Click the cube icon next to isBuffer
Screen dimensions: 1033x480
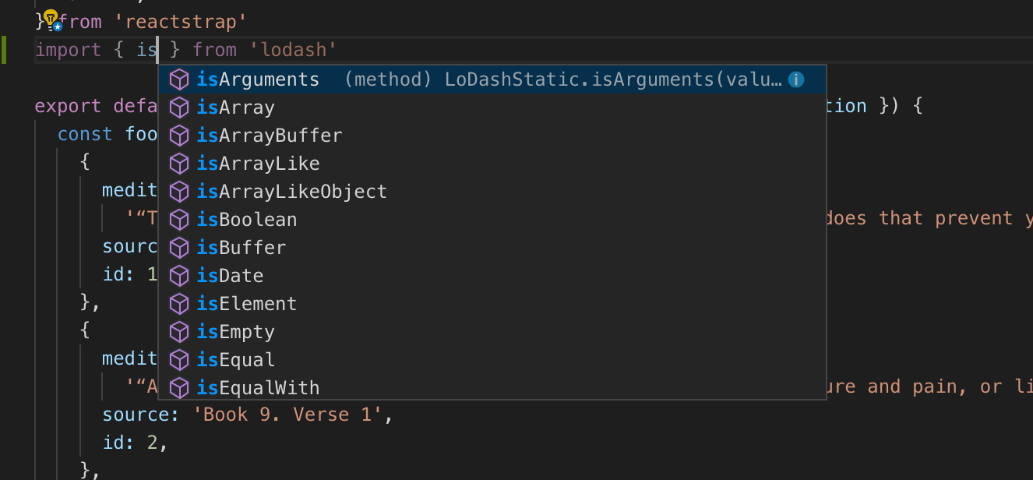point(179,247)
